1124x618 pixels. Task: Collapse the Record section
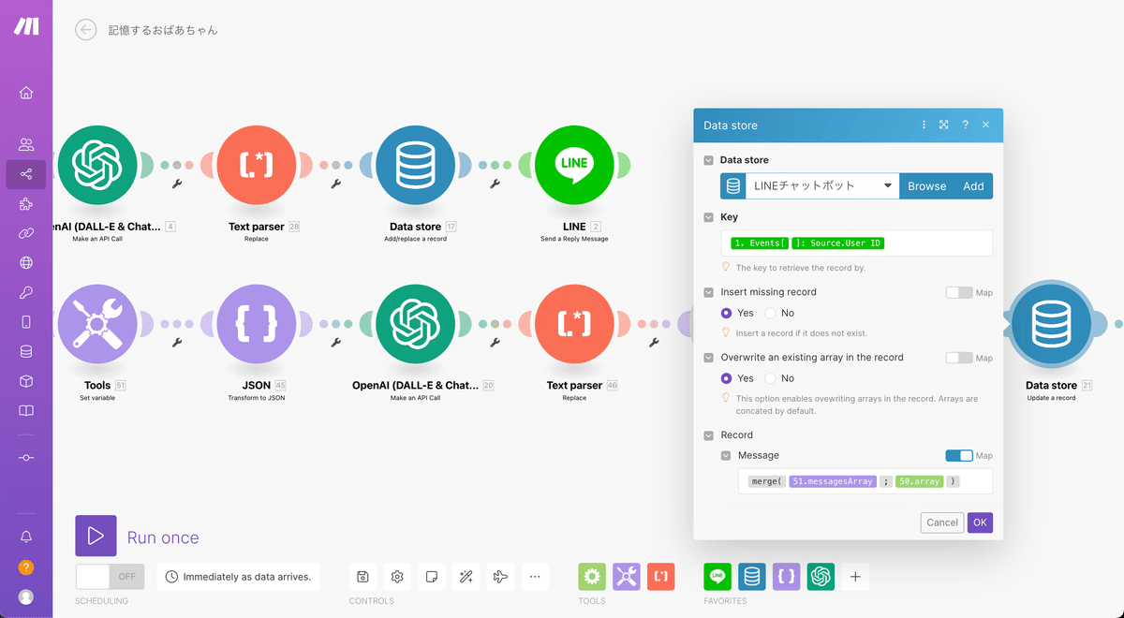tap(709, 435)
